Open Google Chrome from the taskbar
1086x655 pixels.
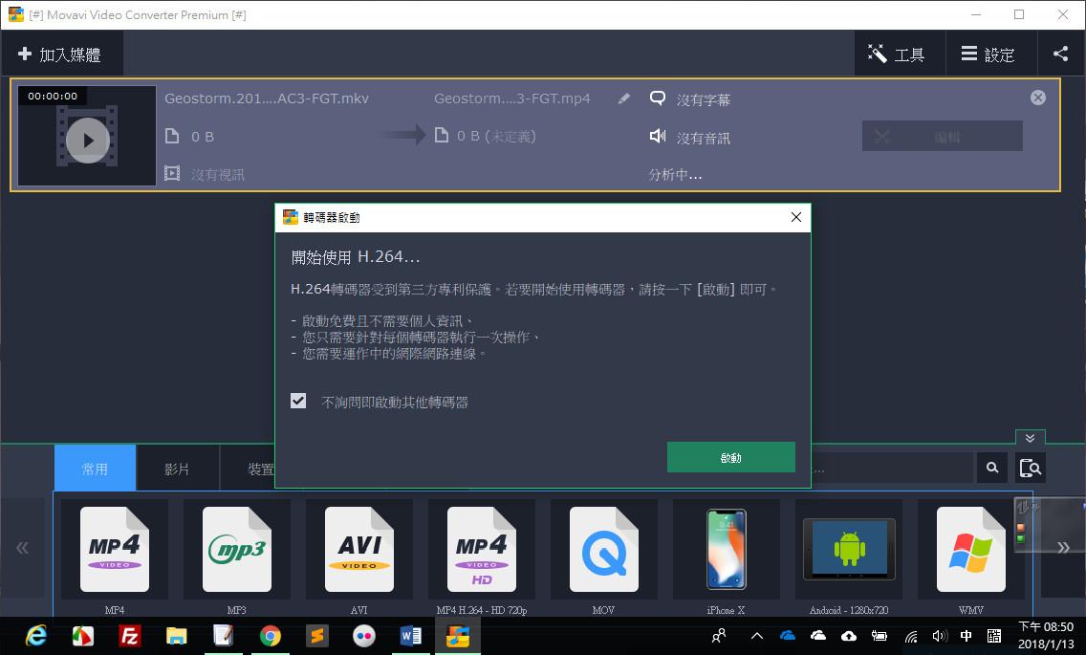271,636
